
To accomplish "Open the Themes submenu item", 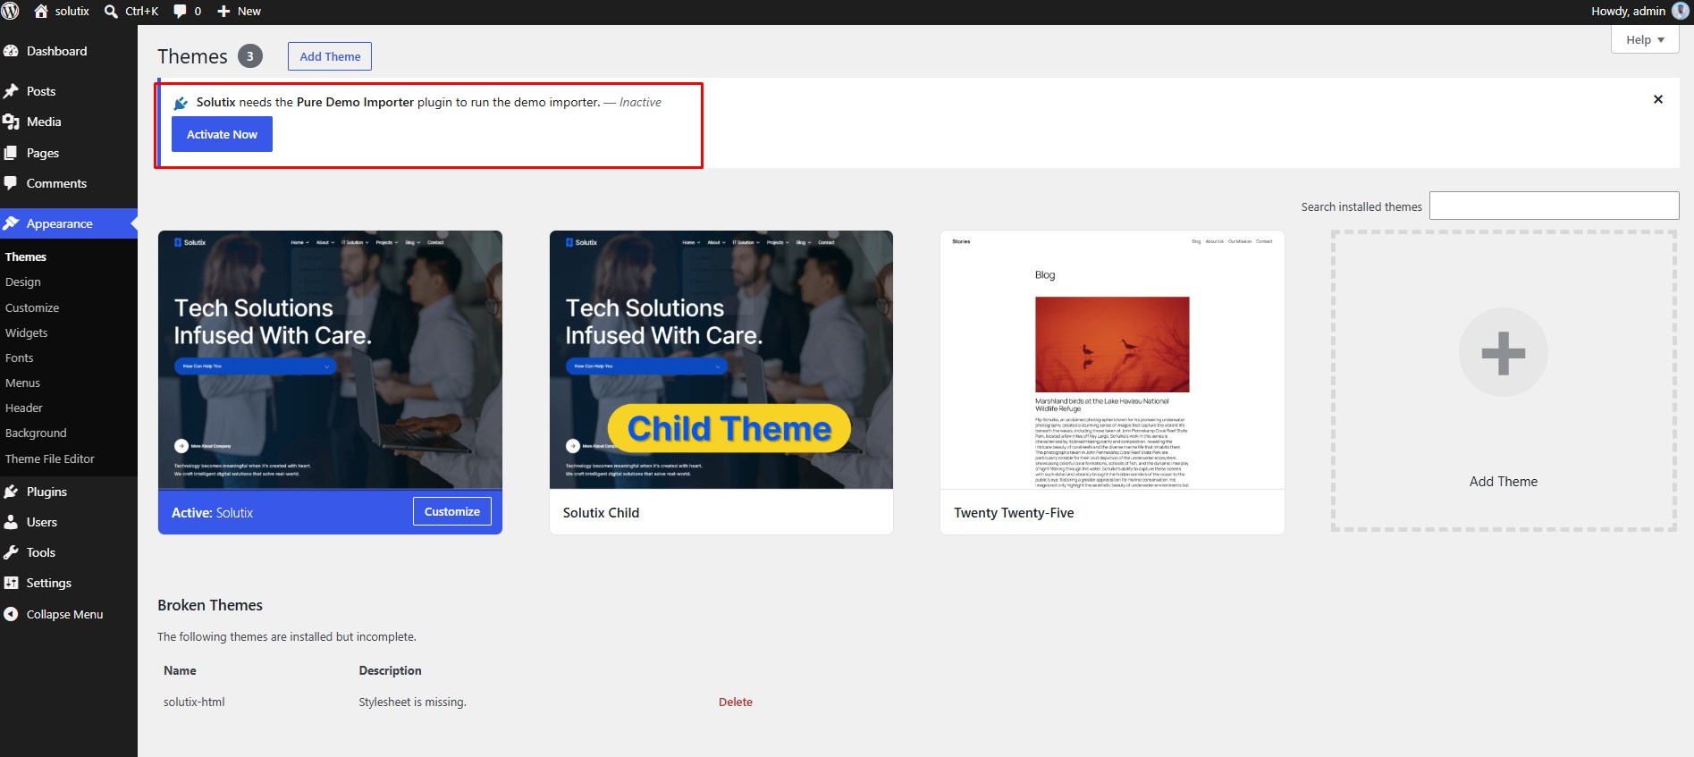I will coord(26,257).
